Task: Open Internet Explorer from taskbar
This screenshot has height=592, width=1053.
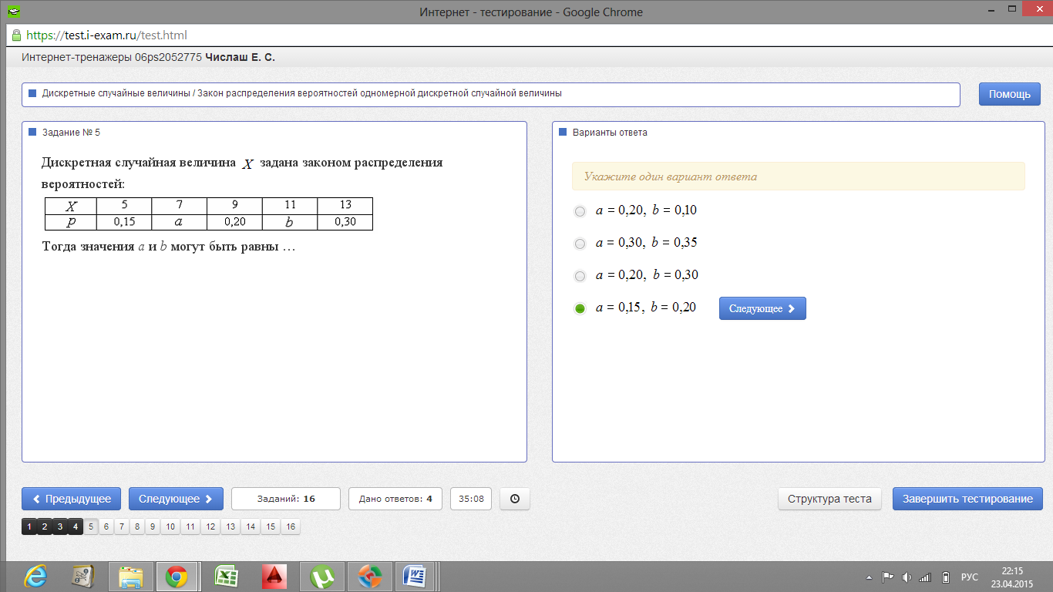Action: click(35, 575)
